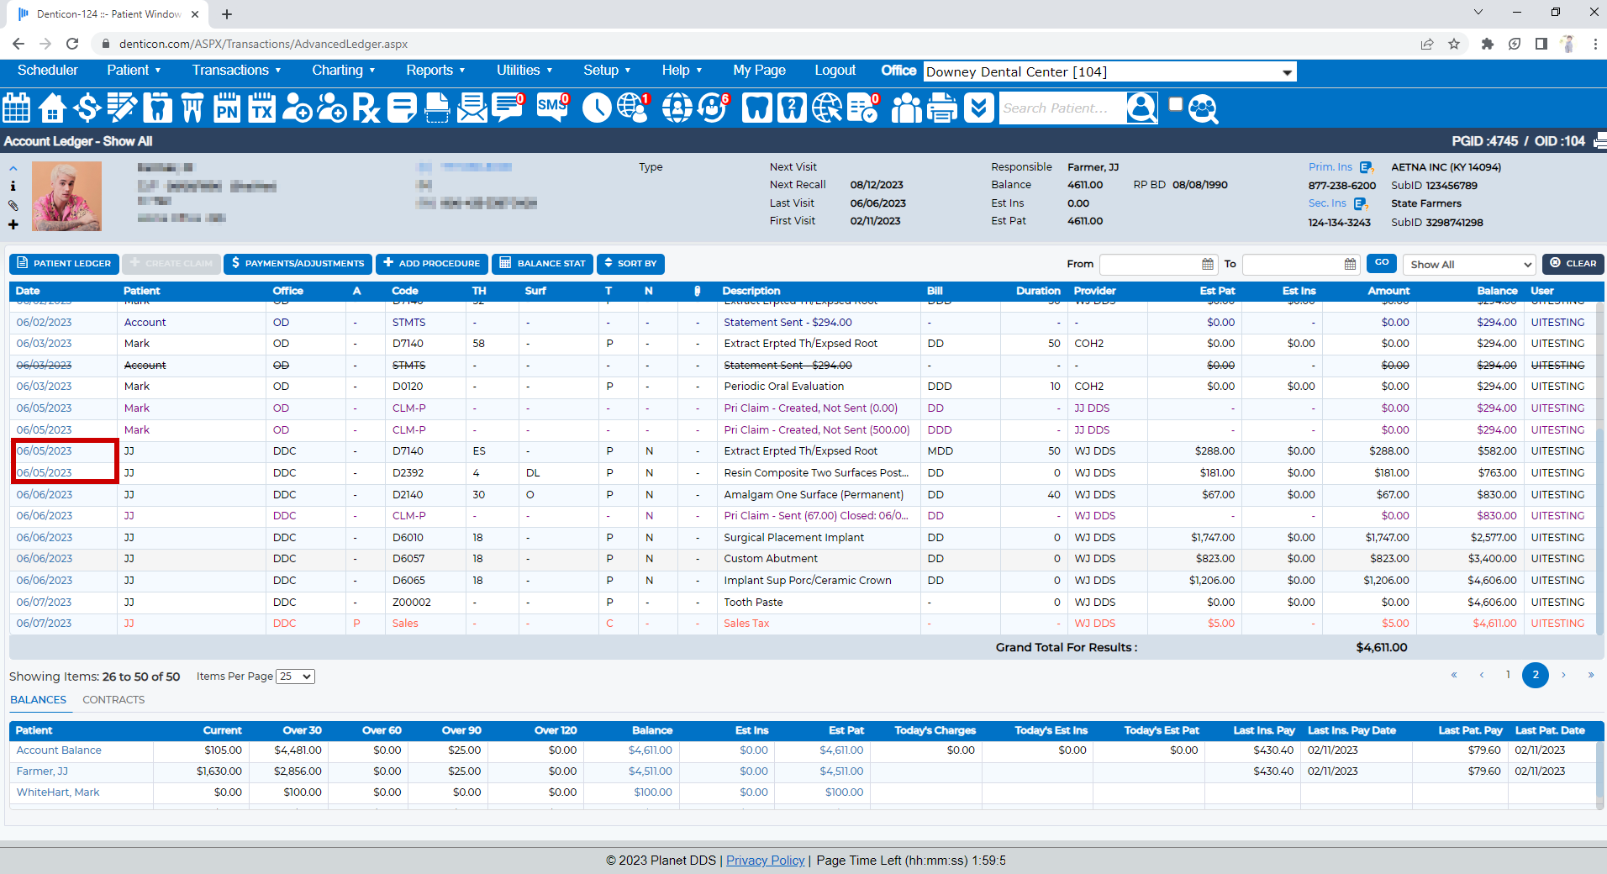Screen dimensions: 1607x874
Task: Switch to the Contracts tab
Action: pos(113,700)
